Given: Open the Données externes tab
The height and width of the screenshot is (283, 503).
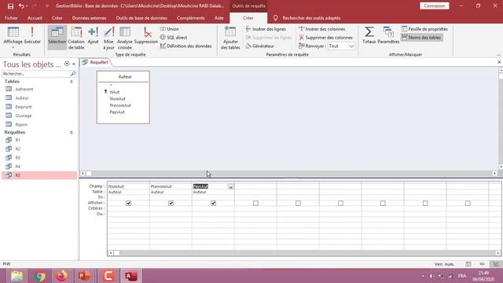Looking at the screenshot, I should 89,18.
